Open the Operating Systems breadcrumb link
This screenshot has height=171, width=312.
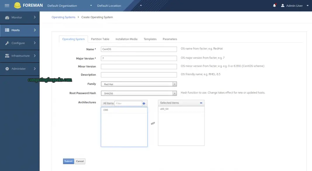(x=63, y=17)
